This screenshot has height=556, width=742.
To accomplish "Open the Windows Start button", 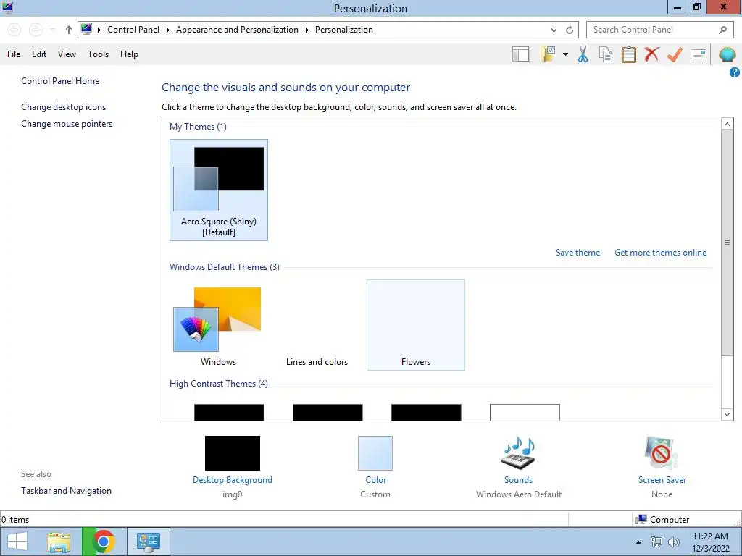I will point(17,542).
